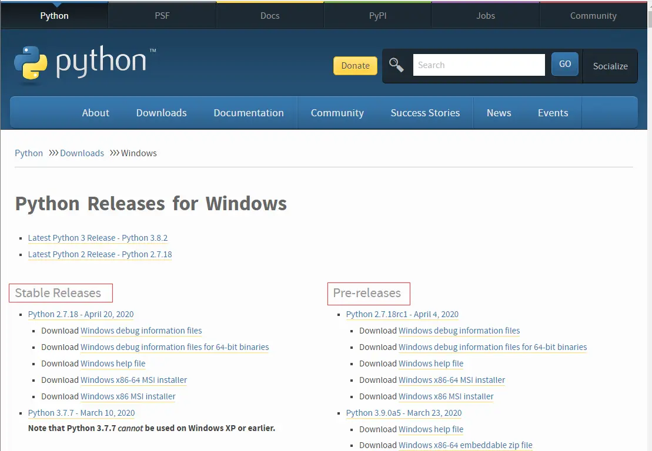Download pre-release Windows x86-64 MSI installer
The image size is (652, 451).
452,380
